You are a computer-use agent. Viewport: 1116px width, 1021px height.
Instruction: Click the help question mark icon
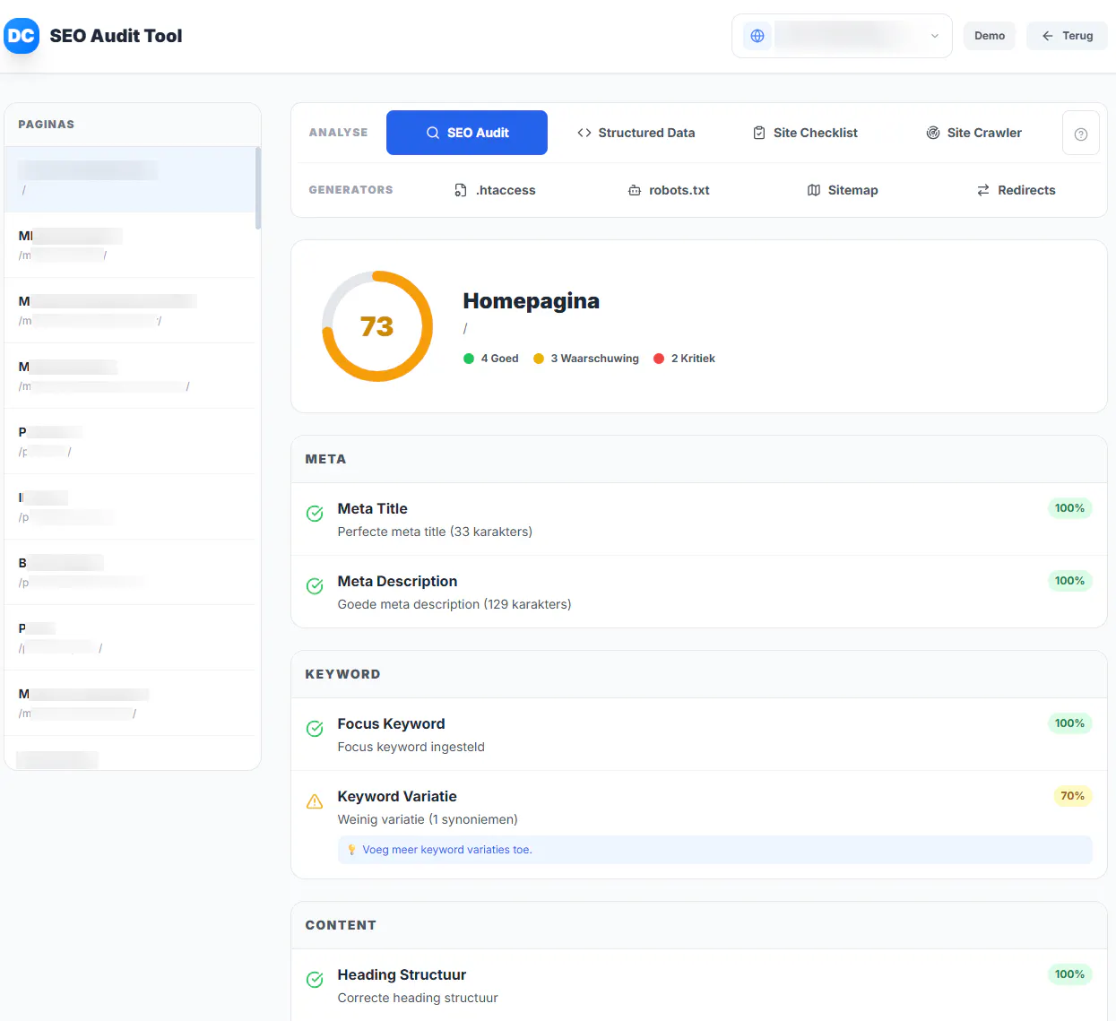click(x=1081, y=134)
